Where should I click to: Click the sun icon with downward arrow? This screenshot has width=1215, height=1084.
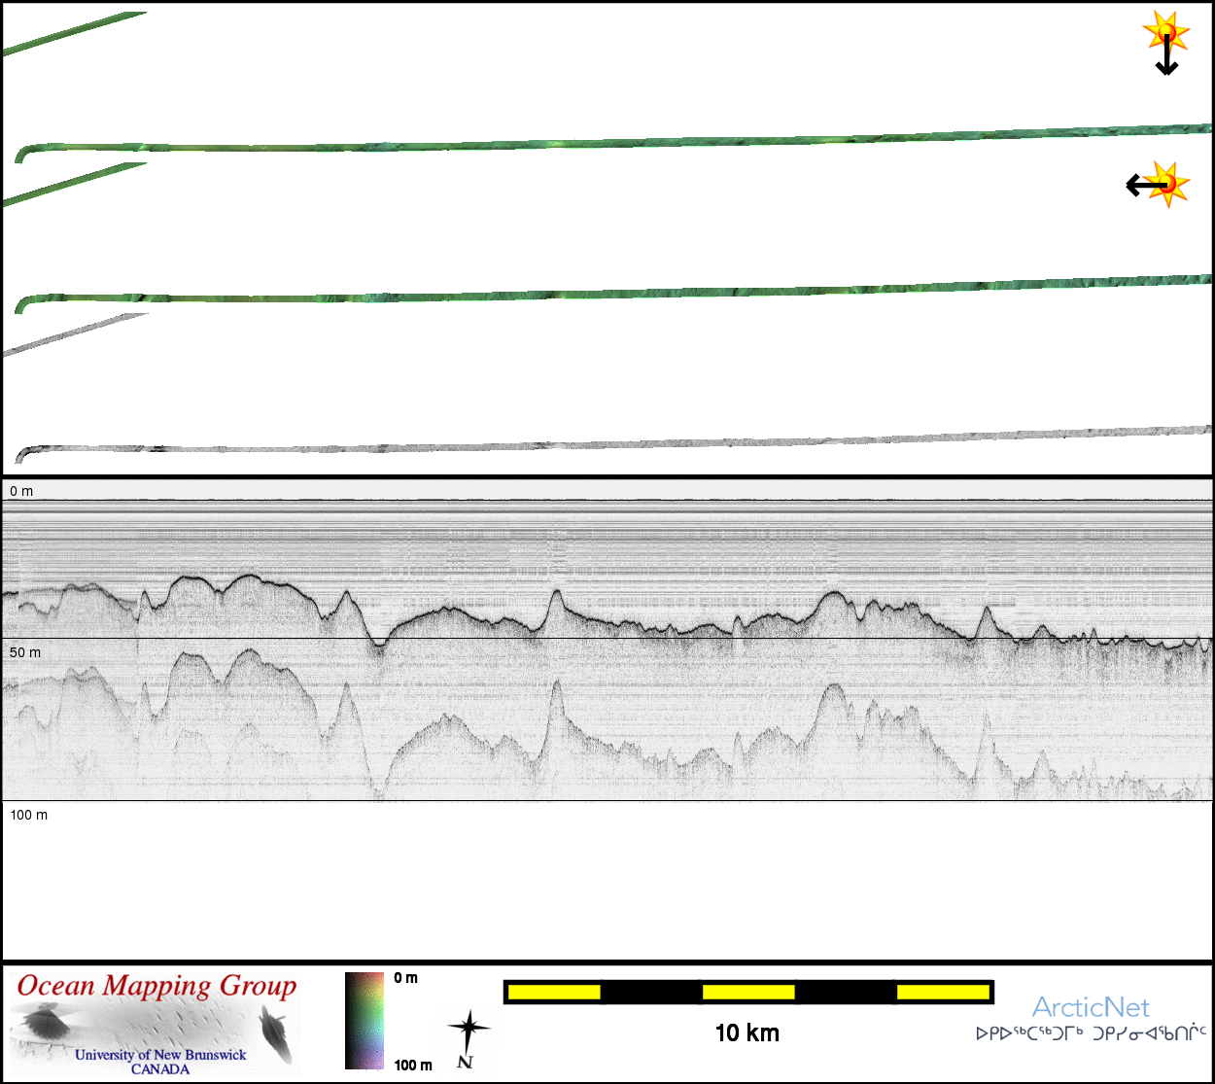(x=1165, y=32)
